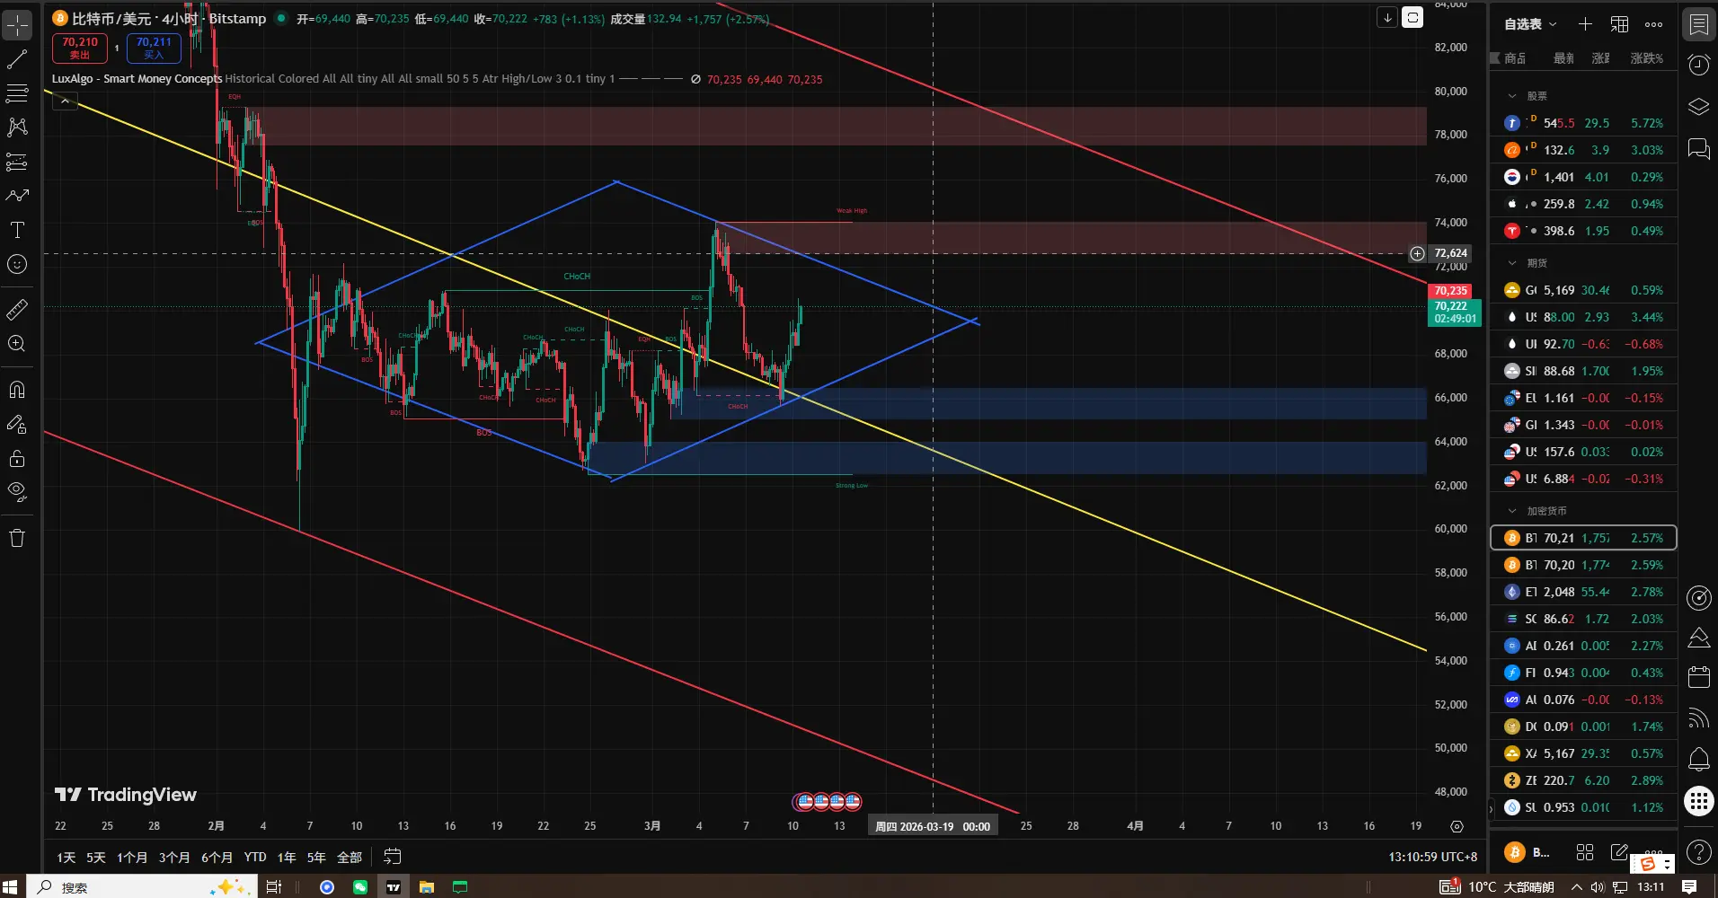The width and height of the screenshot is (1718, 898).
Task: Open the target icon in the right sidebar
Action: (1698, 597)
